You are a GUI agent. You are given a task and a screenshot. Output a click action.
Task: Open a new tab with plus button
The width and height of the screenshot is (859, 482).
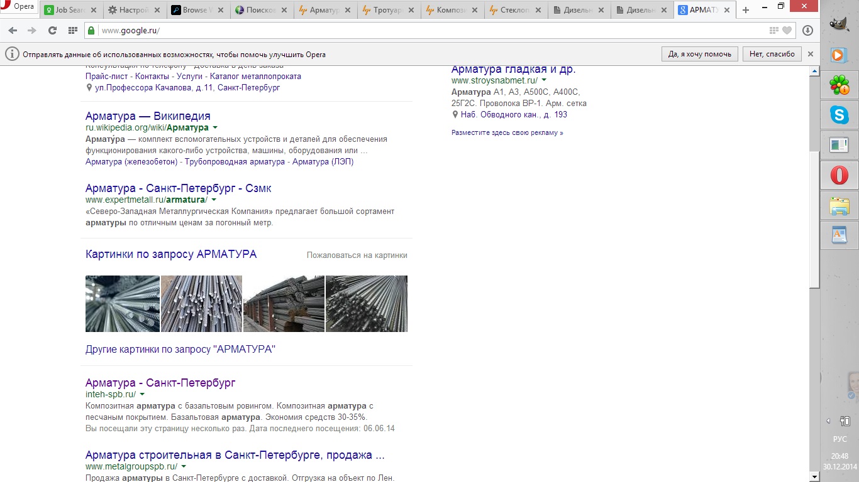746,10
